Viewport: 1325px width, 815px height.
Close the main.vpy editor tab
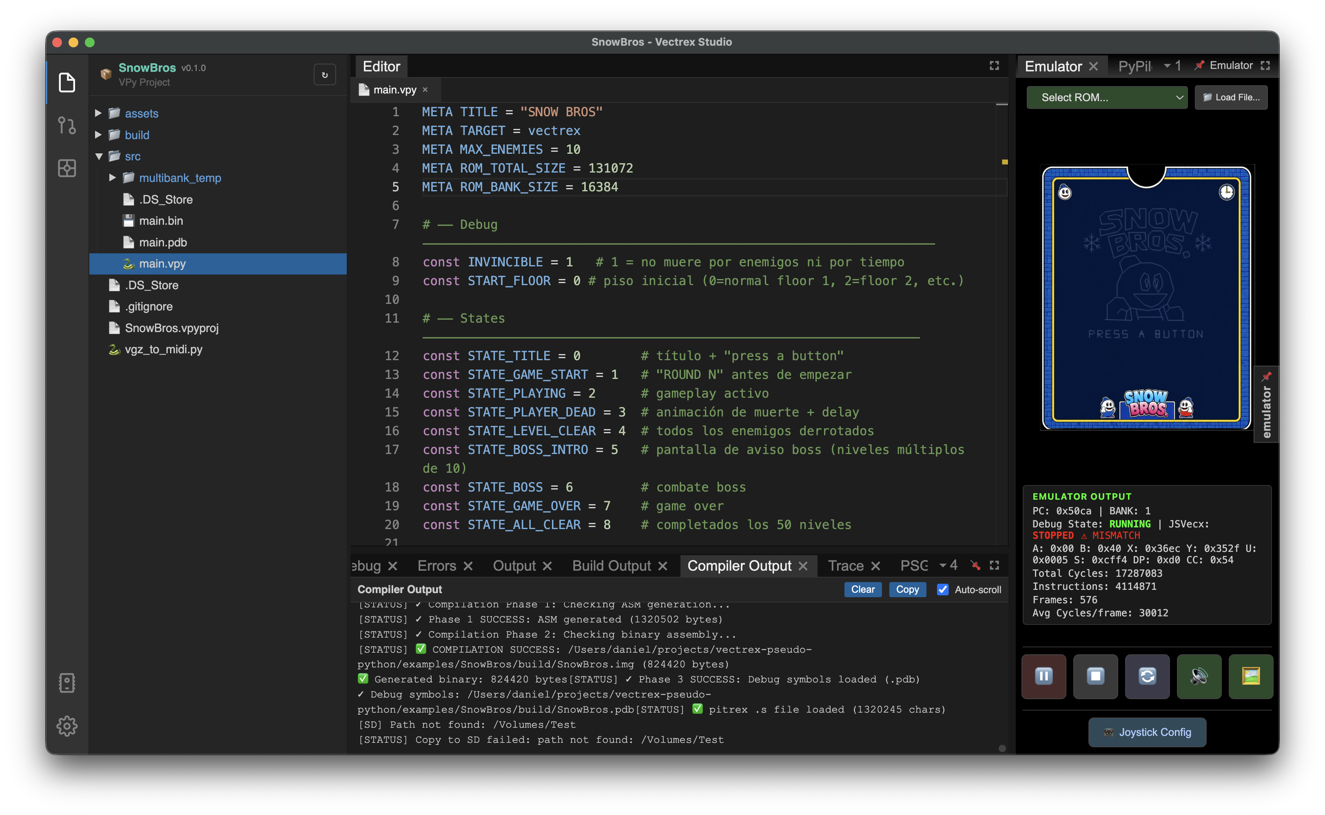tap(425, 89)
